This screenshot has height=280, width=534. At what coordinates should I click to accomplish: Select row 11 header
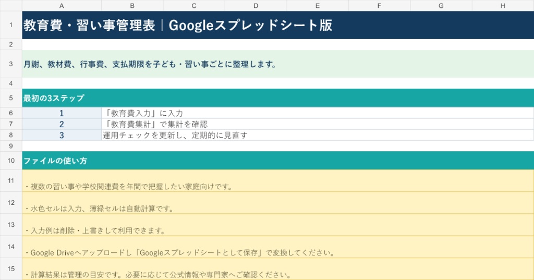pos(11,180)
